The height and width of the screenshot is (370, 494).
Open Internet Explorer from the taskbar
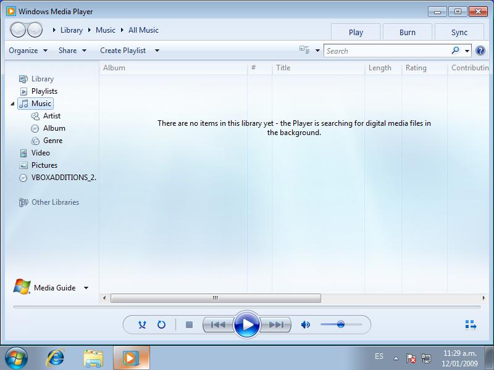[x=56, y=357]
